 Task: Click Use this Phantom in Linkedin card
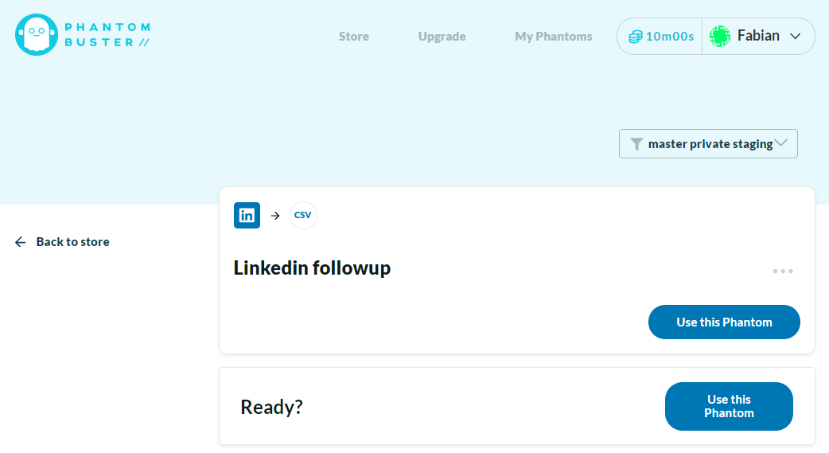[x=724, y=322]
